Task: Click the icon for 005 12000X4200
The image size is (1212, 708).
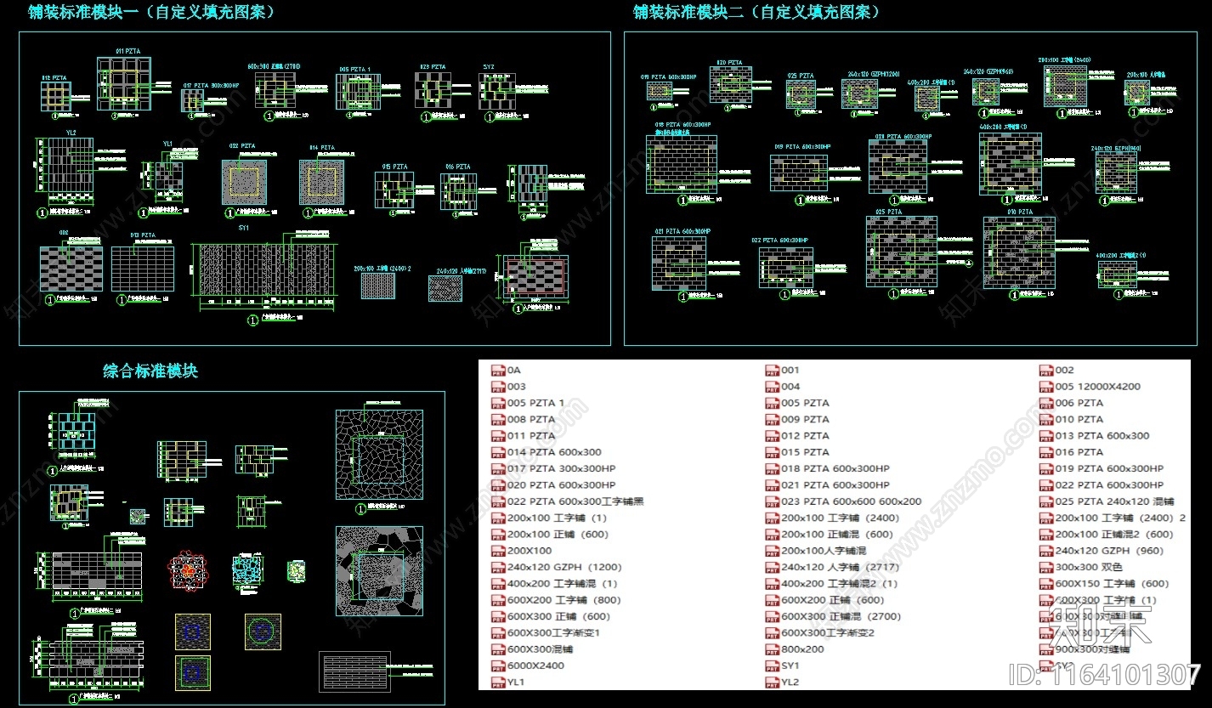Action: (1045, 387)
